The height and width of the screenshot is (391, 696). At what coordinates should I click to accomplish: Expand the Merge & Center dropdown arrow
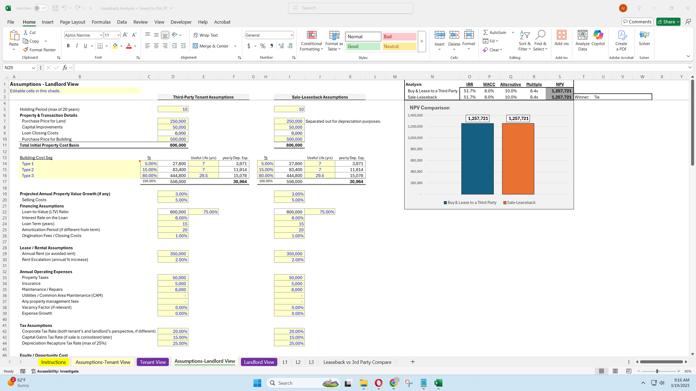point(235,46)
